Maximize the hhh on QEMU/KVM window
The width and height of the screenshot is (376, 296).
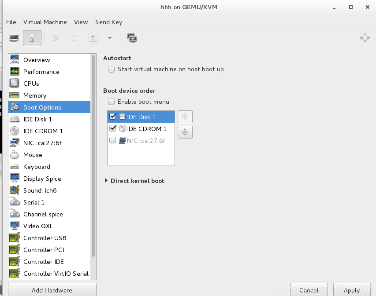coord(350,7)
